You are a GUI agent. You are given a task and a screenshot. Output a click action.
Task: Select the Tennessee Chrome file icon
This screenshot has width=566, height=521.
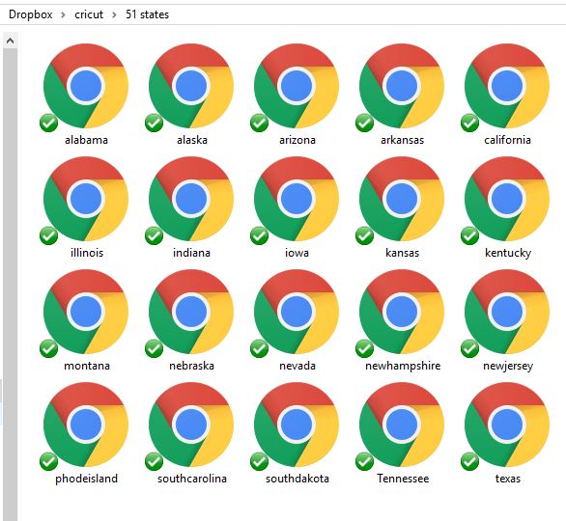(402, 425)
